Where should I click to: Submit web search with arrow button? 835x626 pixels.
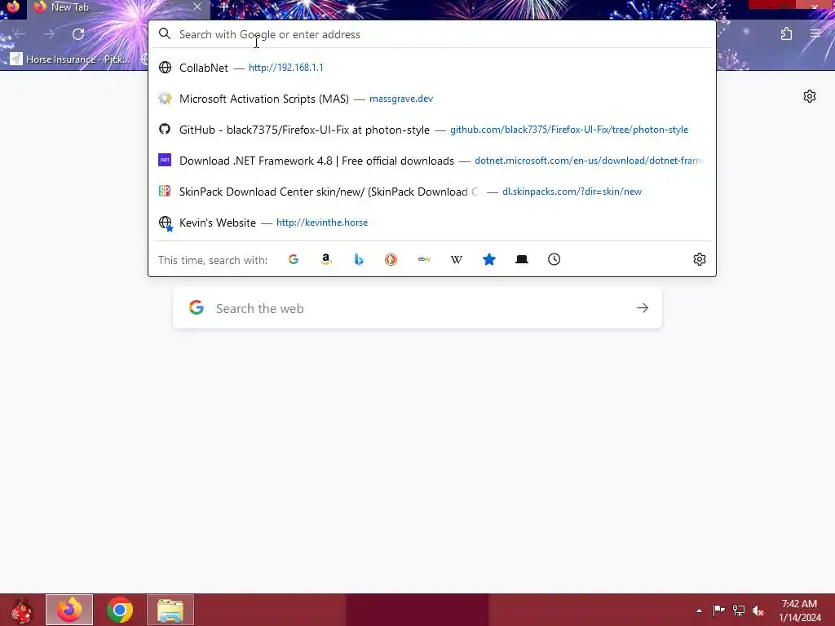tap(643, 307)
